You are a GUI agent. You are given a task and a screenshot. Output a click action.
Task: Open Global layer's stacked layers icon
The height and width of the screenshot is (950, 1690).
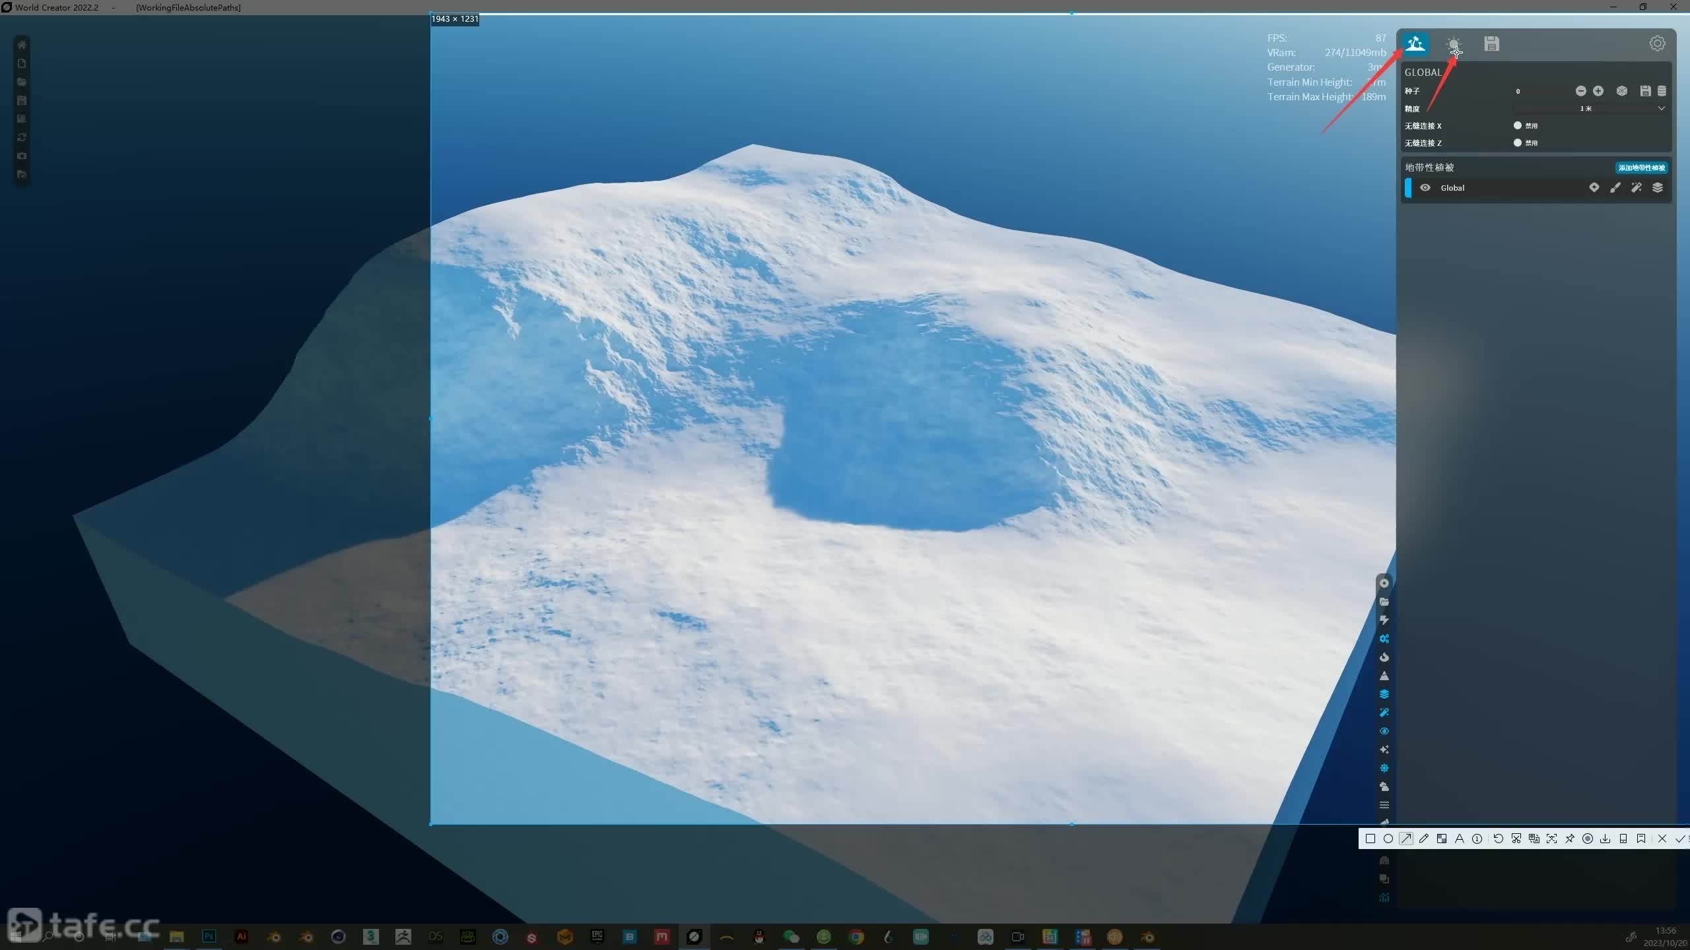1658,188
